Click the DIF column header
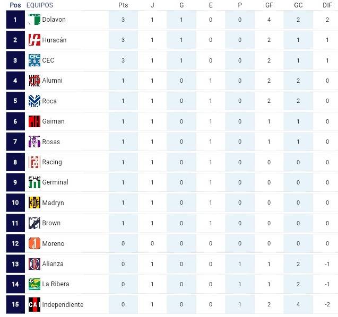338x317 pixels. (x=327, y=5)
